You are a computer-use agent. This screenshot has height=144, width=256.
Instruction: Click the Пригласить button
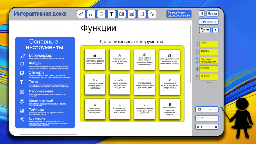point(209,22)
